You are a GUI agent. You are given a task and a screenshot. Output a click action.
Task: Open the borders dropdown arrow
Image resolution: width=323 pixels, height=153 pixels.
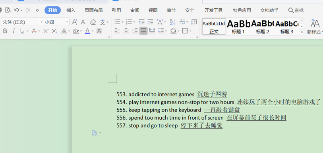click(190, 31)
